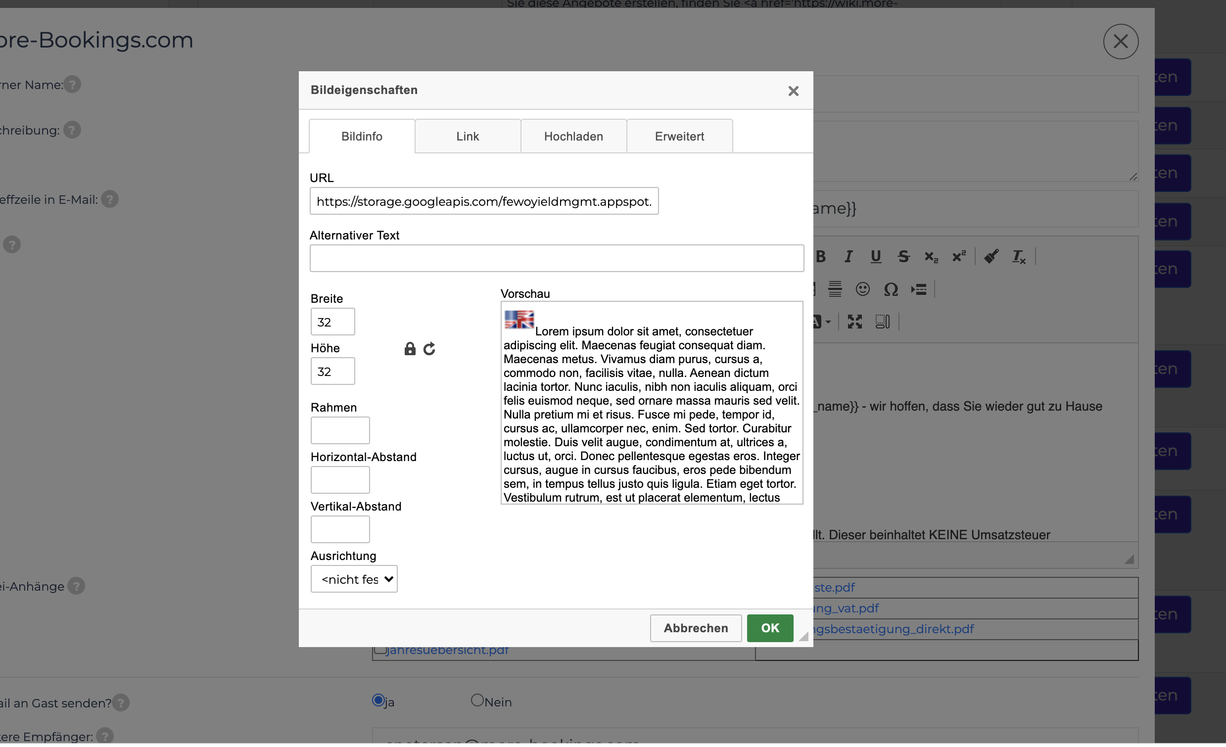1226x747 pixels.
Task: Apply Superscript in the background editor
Action: 959,257
